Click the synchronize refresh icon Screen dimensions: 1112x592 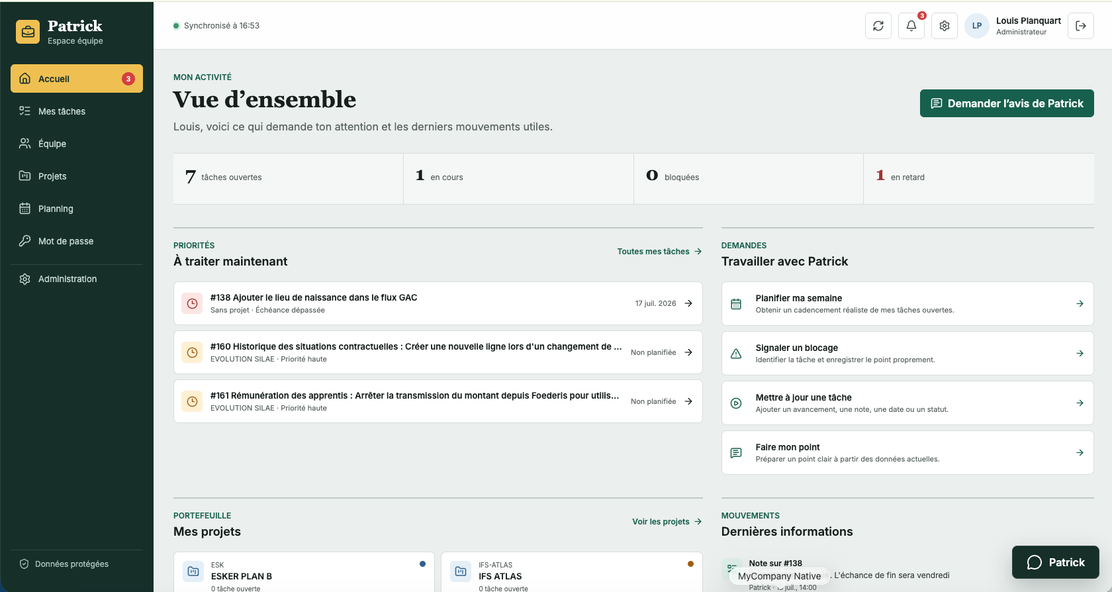point(878,26)
